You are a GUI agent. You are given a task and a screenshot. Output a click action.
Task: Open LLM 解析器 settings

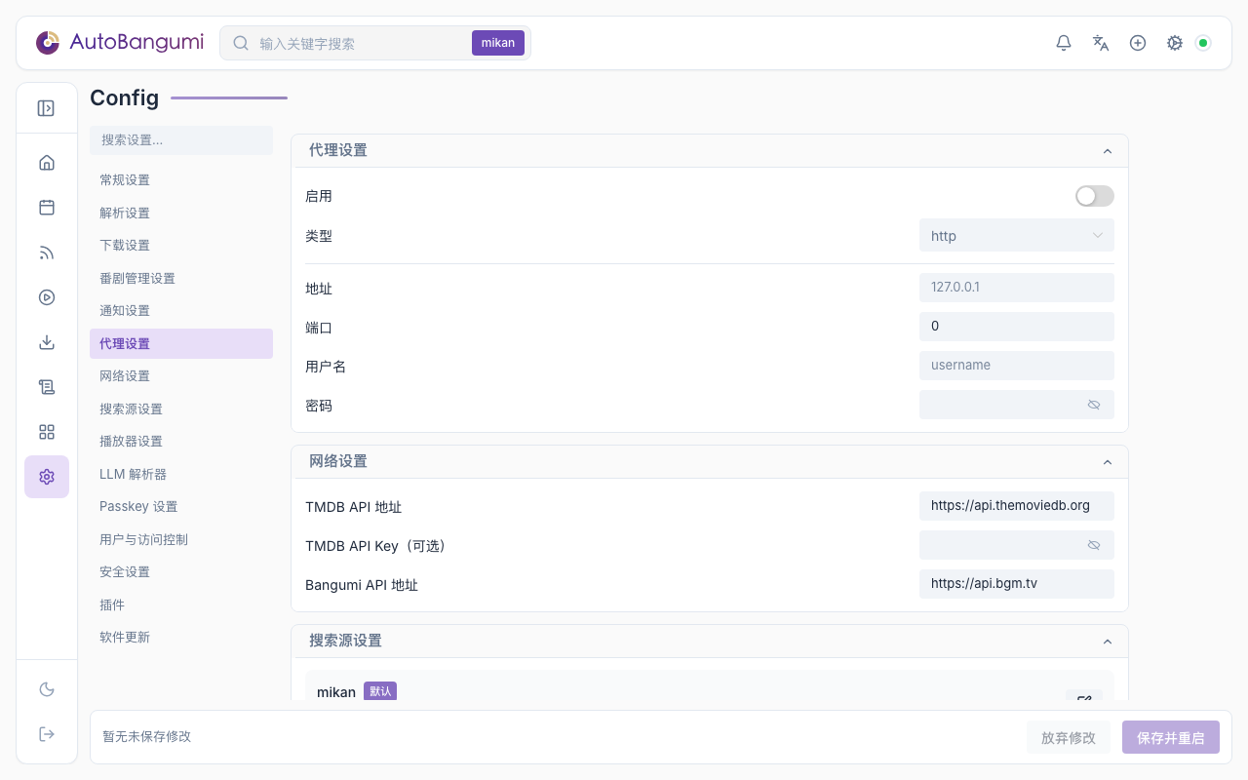pos(181,474)
